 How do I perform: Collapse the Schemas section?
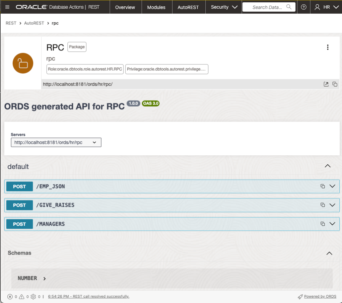(329, 253)
